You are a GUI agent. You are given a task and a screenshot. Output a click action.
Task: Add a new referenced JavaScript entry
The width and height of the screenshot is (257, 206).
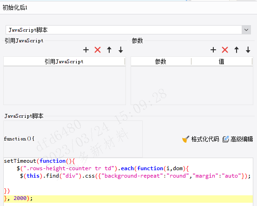pyautogui.click(x=86, y=50)
